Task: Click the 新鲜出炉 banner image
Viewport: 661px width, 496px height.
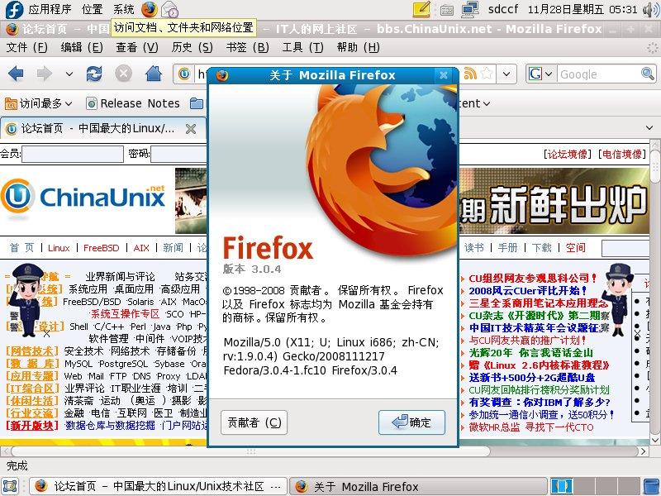Action: (x=554, y=201)
